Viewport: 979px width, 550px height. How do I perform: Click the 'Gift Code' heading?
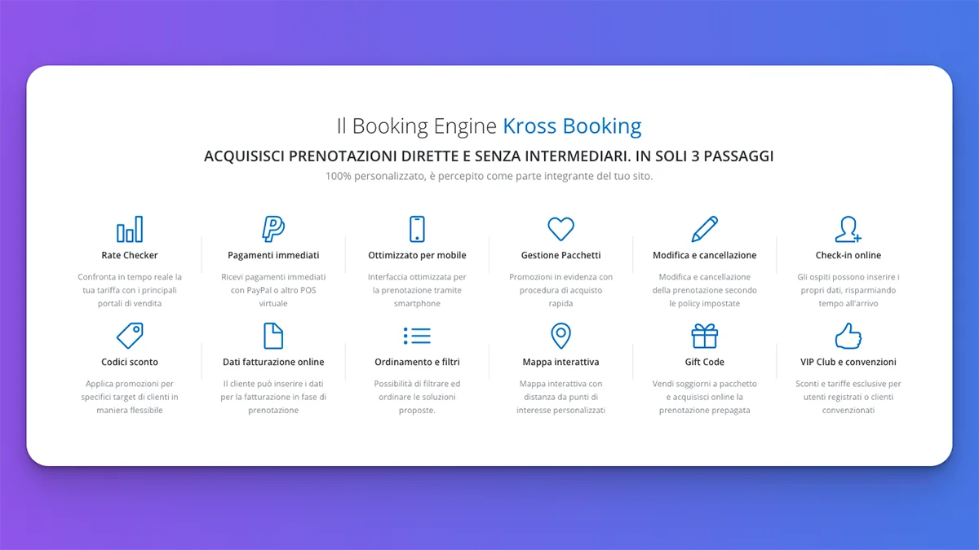click(x=705, y=362)
